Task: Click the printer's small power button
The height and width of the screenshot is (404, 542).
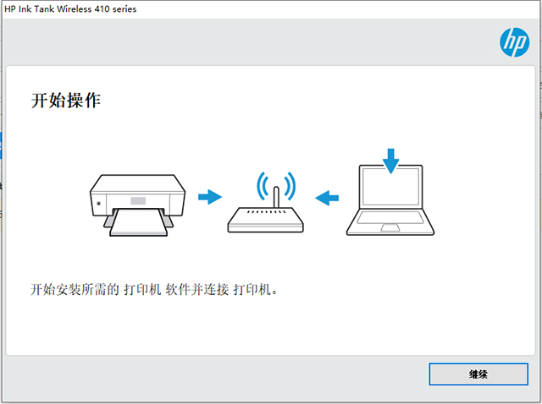Action: (x=98, y=203)
